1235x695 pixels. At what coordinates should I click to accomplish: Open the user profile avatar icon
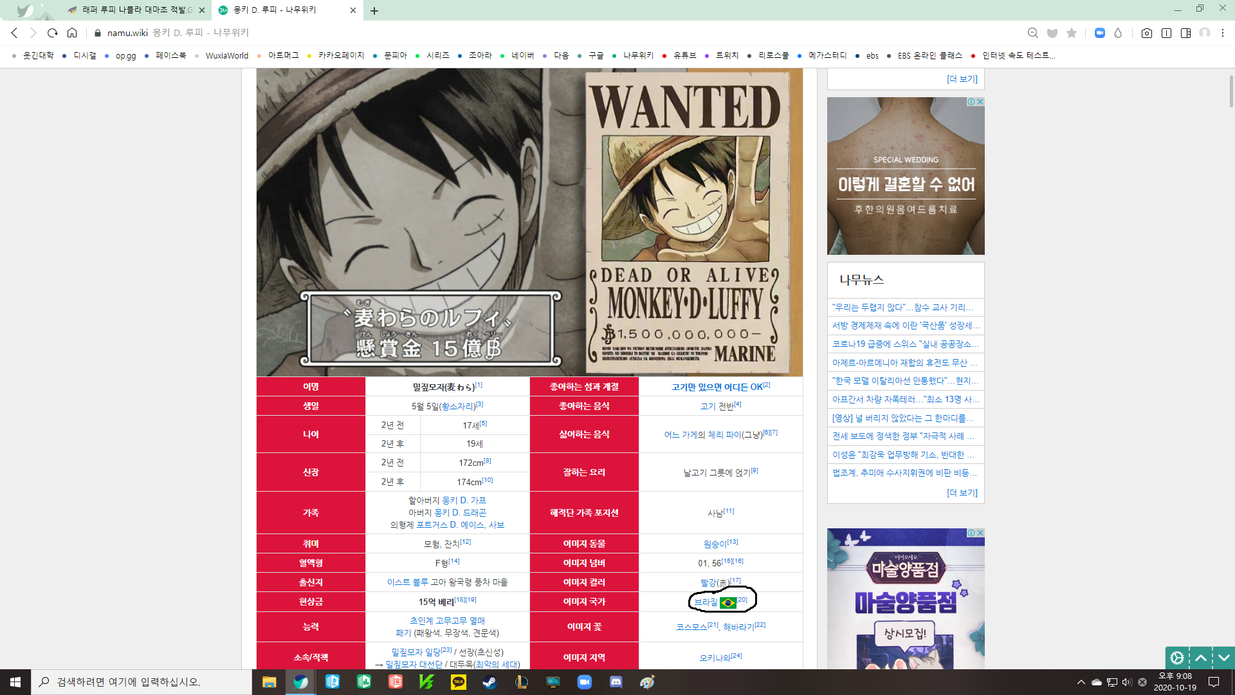1205,33
